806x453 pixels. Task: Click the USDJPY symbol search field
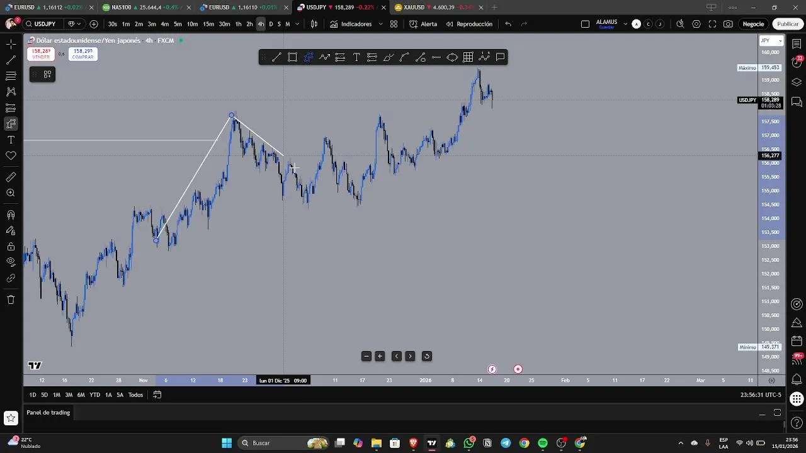(x=43, y=24)
